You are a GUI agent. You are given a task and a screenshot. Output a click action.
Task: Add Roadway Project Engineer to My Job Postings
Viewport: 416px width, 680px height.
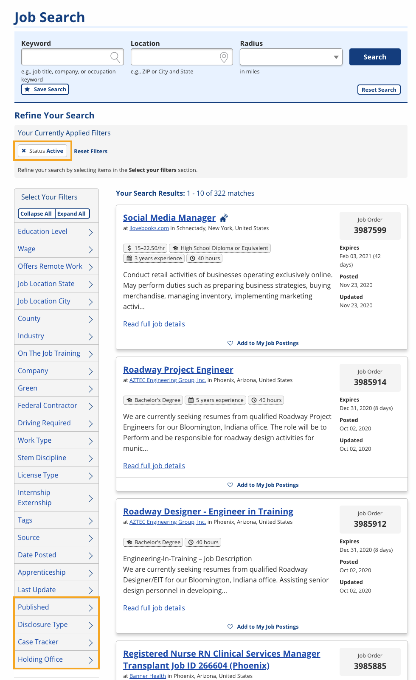(x=263, y=485)
